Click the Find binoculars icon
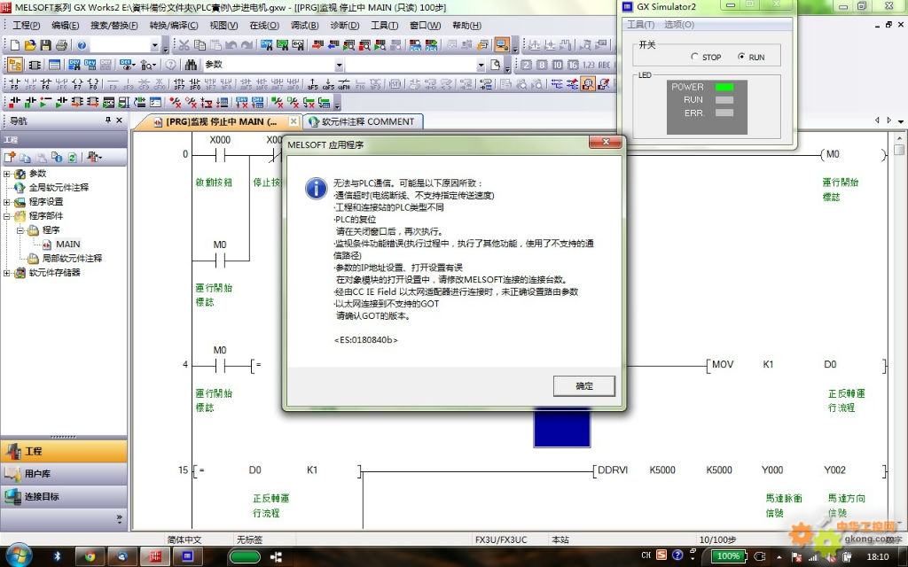 point(192,65)
